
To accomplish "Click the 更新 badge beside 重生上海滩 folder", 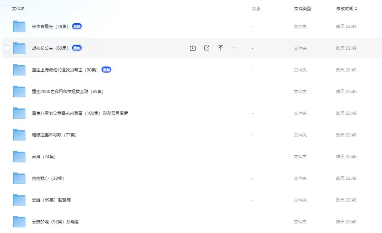I will coord(106,70).
